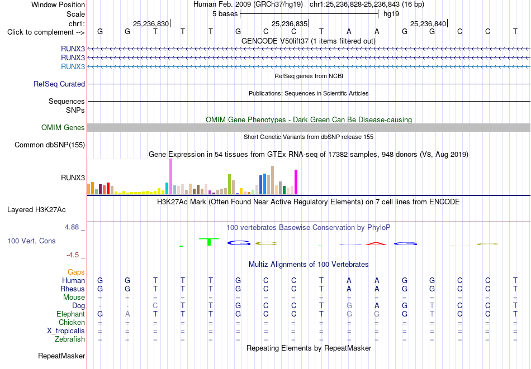Click the gray A in Elephant row

[x=127, y=314]
